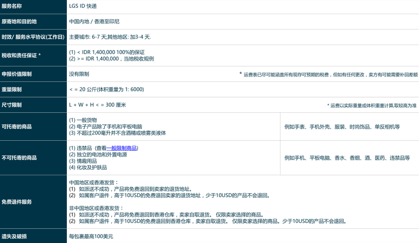Select the 免费退件服务 header cell

(33, 202)
